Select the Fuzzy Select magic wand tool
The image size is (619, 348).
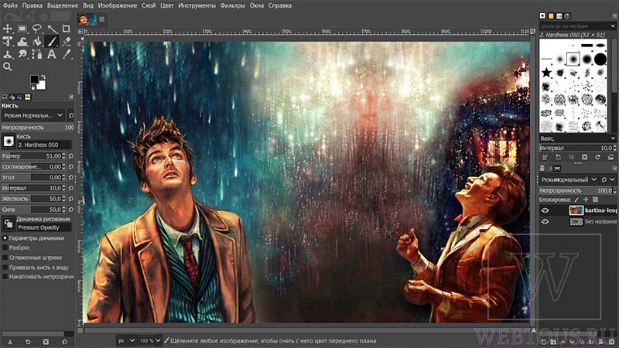52,29
